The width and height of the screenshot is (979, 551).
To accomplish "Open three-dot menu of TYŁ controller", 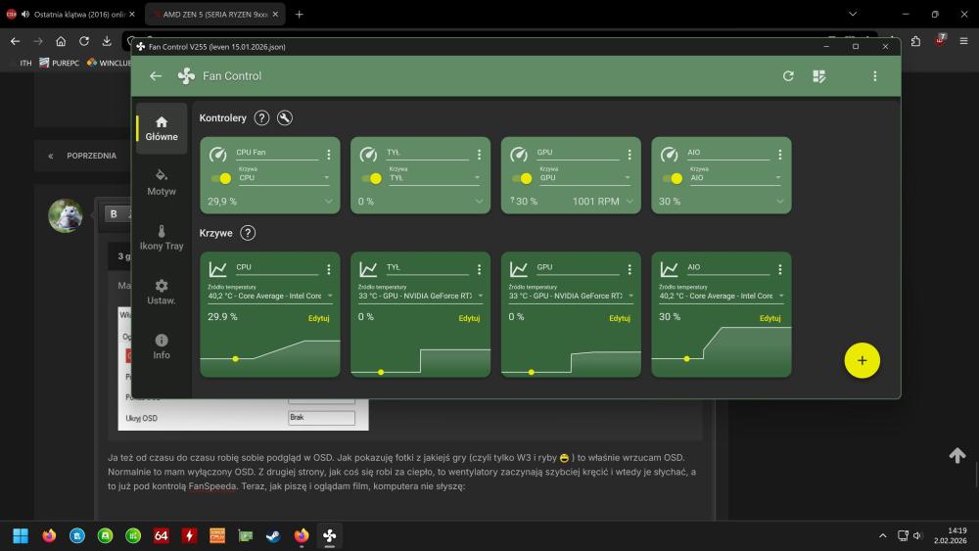I will pos(479,154).
